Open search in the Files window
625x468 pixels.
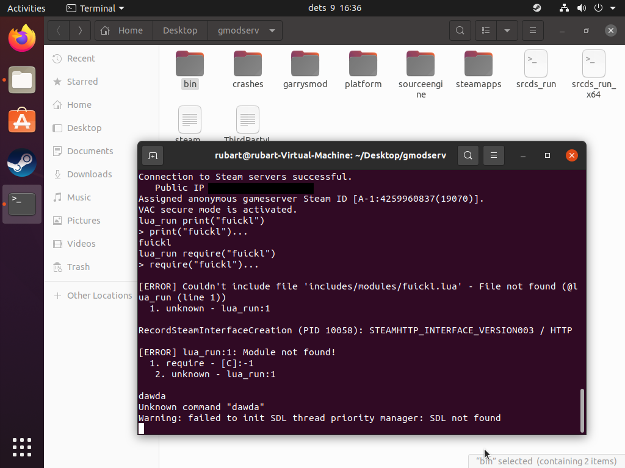[460, 30]
